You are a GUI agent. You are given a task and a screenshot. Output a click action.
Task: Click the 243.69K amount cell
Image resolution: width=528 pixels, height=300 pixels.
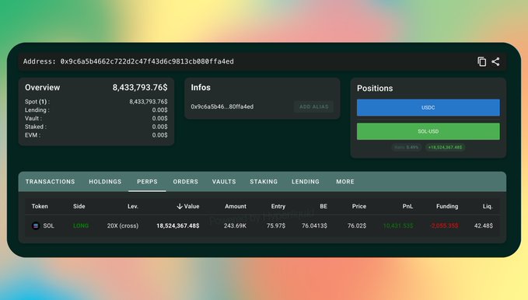(x=235, y=226)
